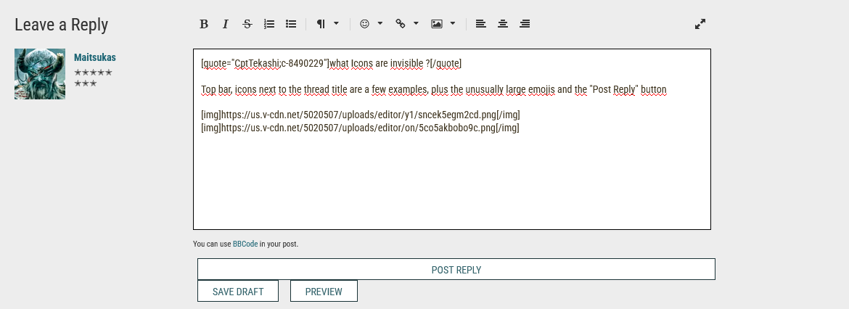Screen dimensions: 849x309
Task: Click the image URL ending 5co5akbobo9c.png
Action: pyautogui.click(x=360, y=128)
